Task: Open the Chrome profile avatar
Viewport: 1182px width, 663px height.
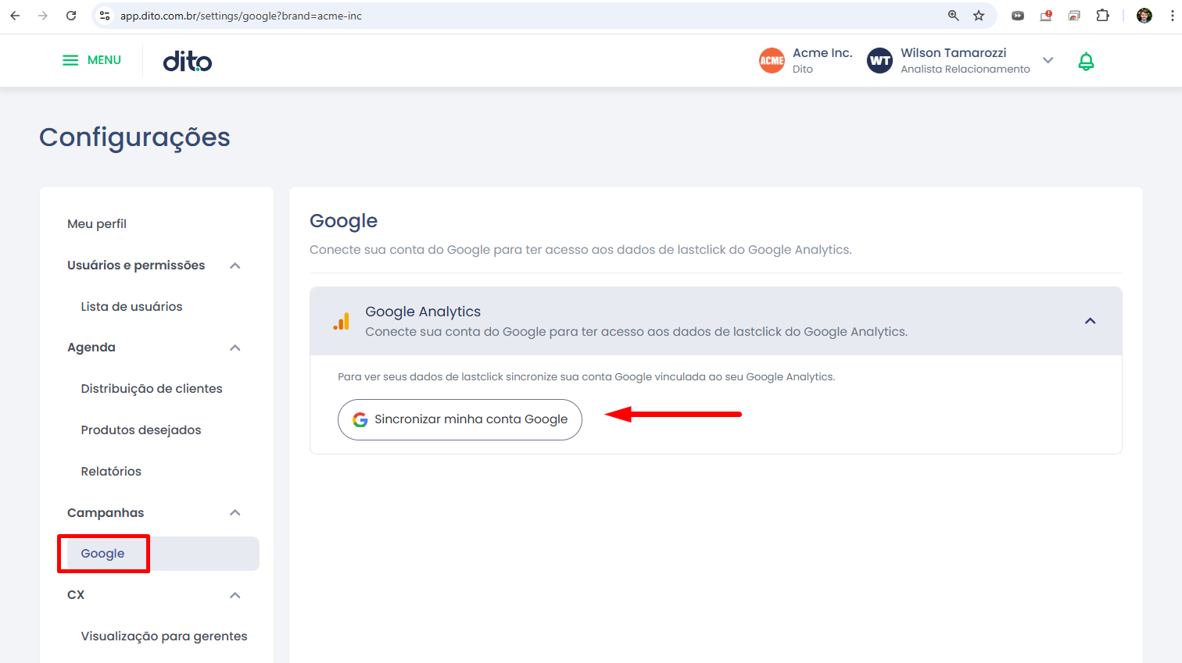Action: (1144, 16)
